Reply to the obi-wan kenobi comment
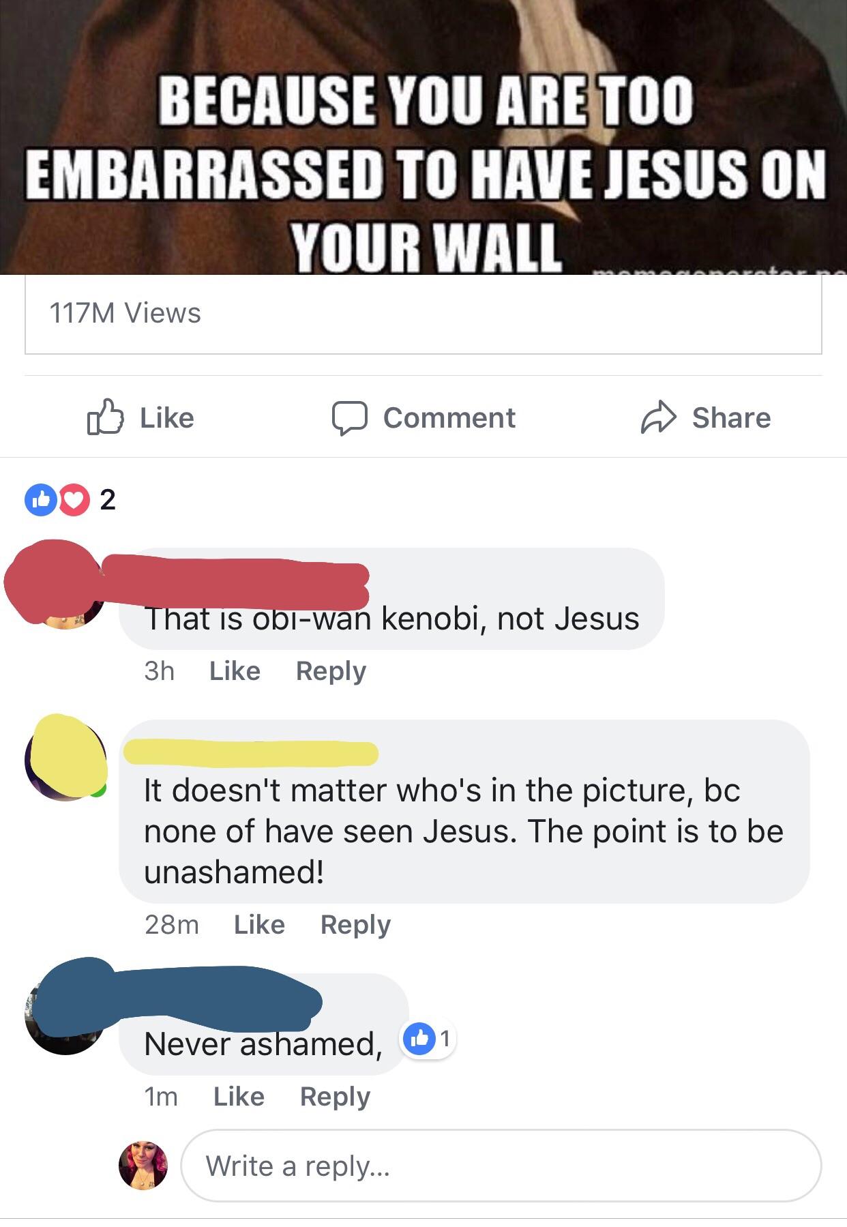 click(331, 671)
